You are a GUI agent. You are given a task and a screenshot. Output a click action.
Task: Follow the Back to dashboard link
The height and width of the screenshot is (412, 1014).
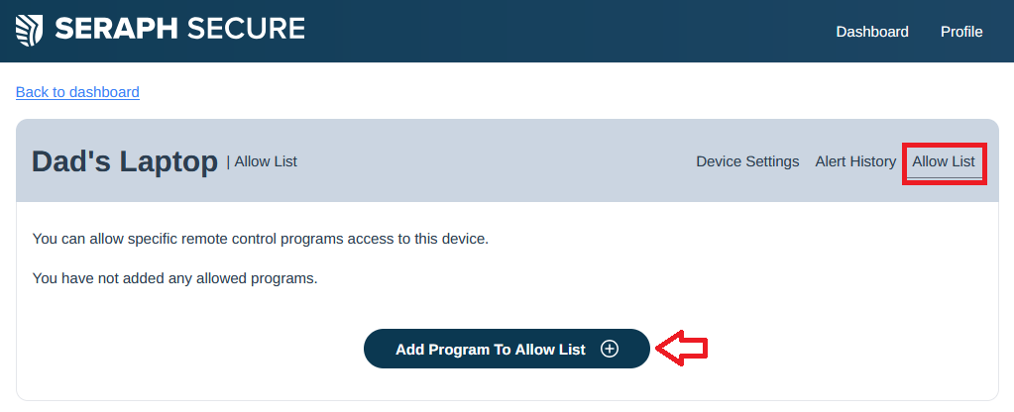tap(77, 92)
